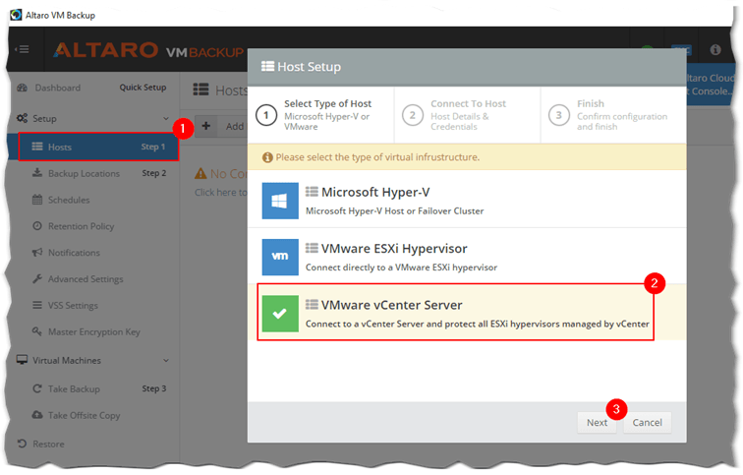743x475 pixels.
Task: Click the Virtual Machines monitor icon
Action: pyautogui.click(x=22, y=360)
